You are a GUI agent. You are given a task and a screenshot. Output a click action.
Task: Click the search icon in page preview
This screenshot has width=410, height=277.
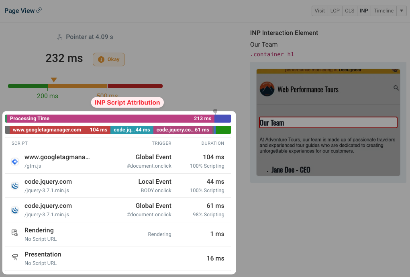click(x=396, y=88)
